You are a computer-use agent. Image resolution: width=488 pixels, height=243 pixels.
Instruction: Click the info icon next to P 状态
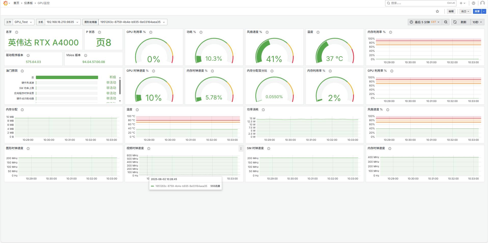tap(99, 32)
